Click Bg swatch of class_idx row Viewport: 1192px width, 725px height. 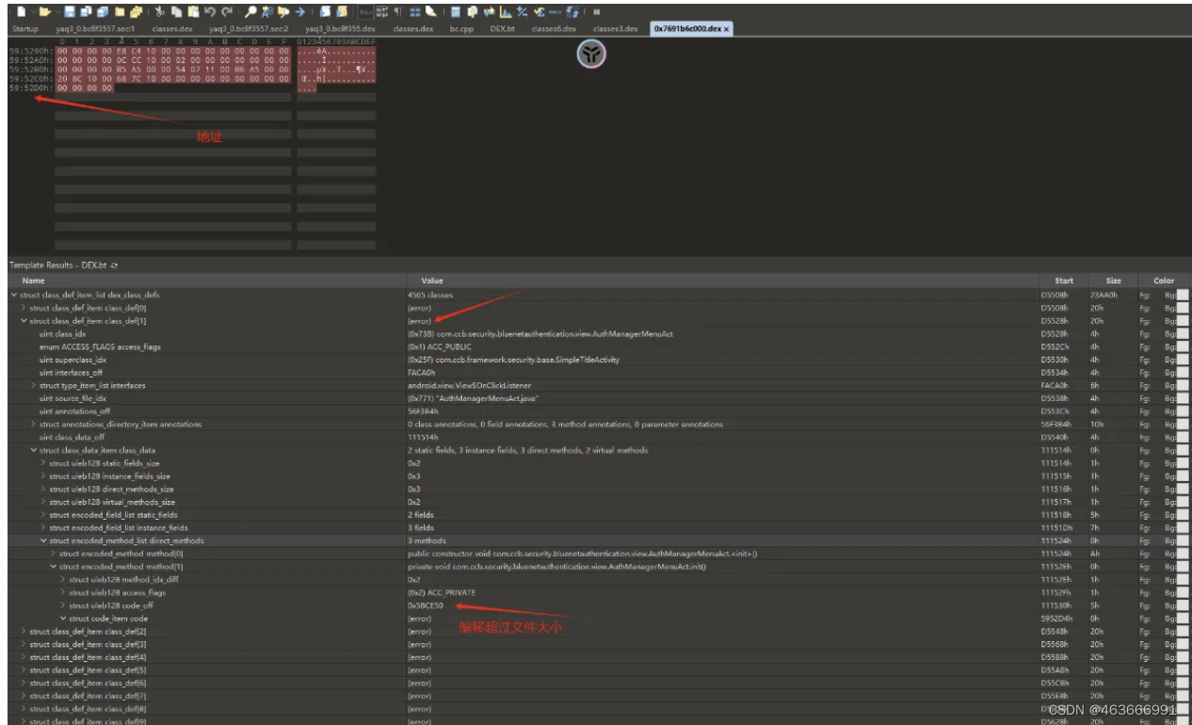(x=1183, y=333)
